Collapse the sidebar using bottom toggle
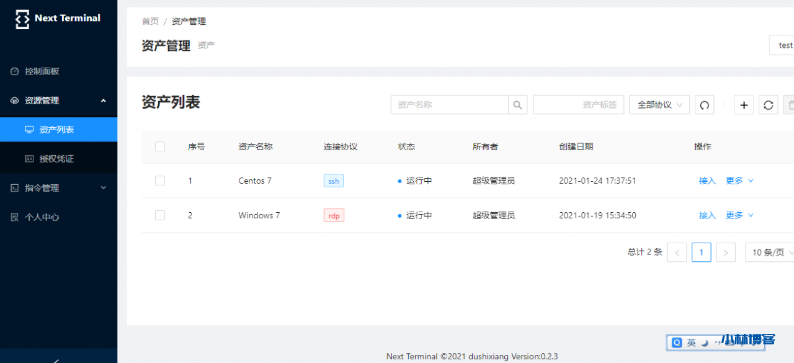The width and height of the screenshot is (794, 363). coord(57,359)
